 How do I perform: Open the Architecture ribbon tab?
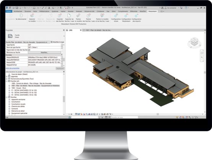tap(18, 11)
